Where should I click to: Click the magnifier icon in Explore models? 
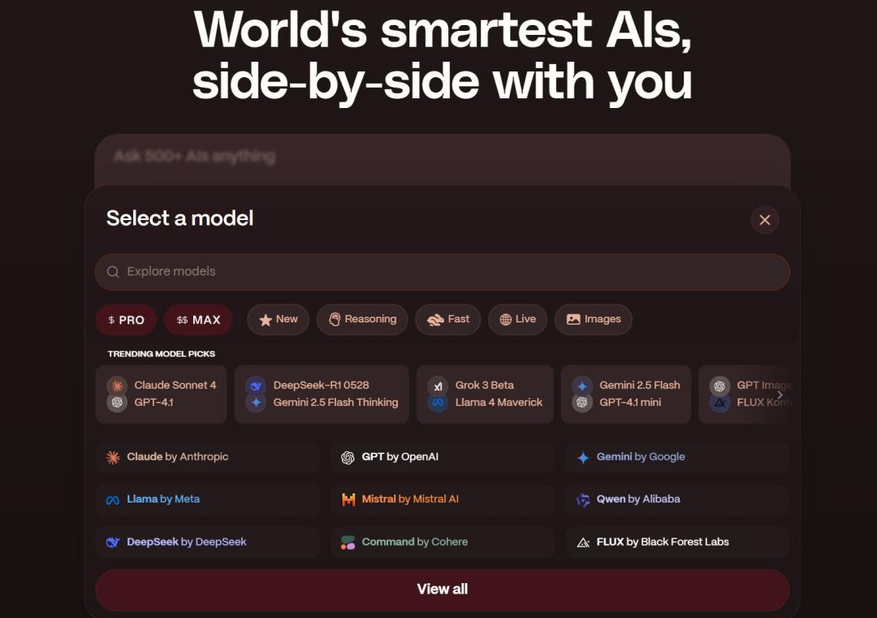point(113,272)
